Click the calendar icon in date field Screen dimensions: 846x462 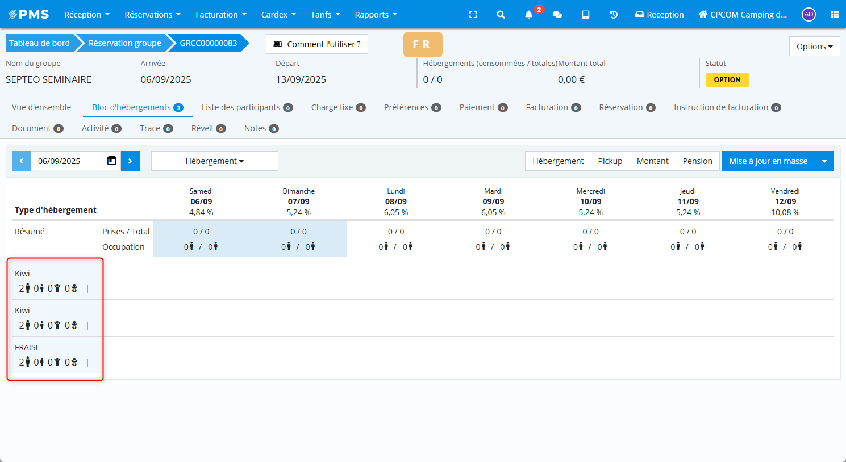(112, 161)
